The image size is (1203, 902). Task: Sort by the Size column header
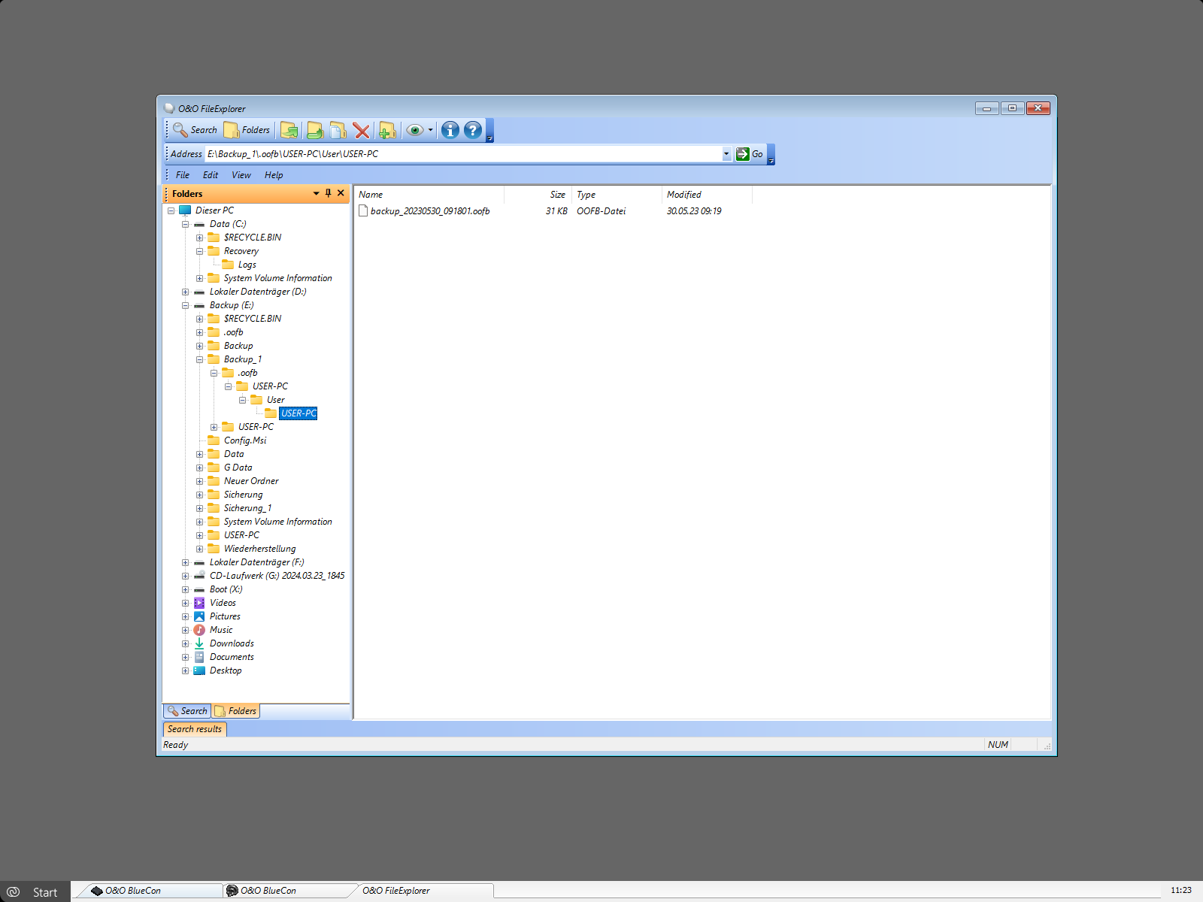(538, 195)
